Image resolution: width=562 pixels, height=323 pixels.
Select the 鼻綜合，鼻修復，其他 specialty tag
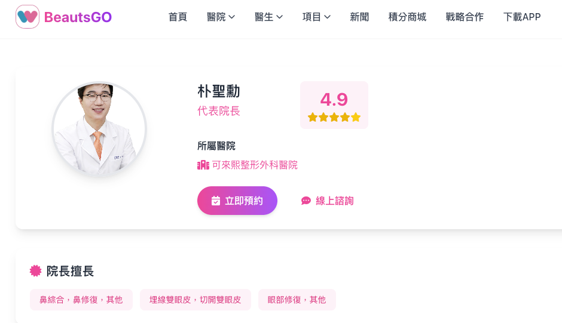[x=81, y=300]
